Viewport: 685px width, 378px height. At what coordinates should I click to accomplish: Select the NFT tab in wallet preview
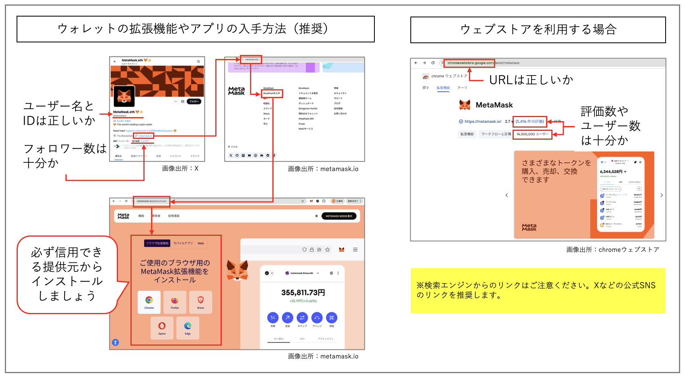pyautogui.click(x=302, y=339)
